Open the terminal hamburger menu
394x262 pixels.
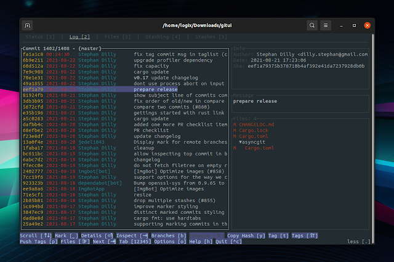[x=326, y=25]
